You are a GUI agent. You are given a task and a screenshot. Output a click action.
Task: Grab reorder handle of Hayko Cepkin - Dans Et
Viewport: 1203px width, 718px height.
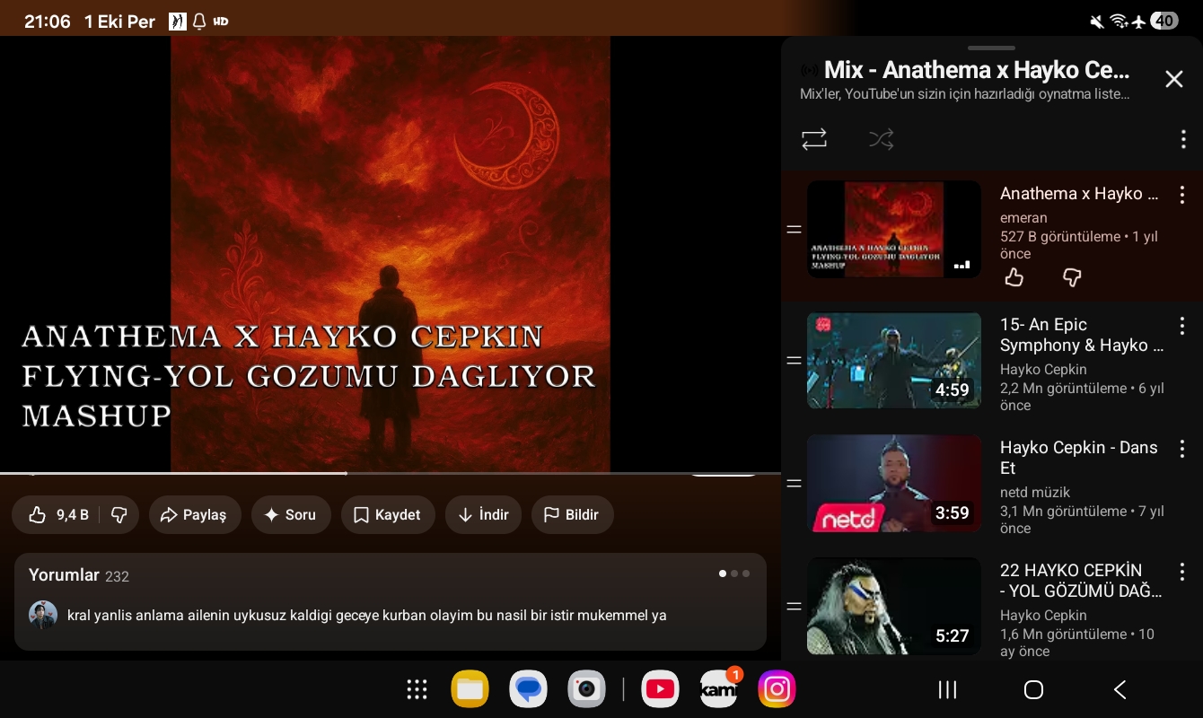(794, 484)
